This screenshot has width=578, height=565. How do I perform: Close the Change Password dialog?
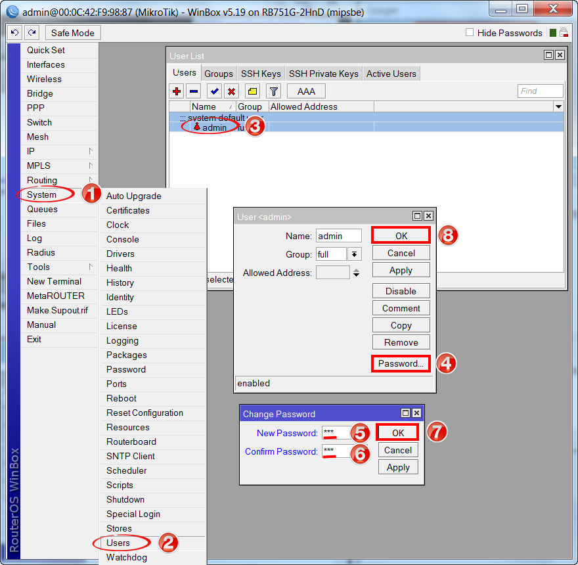tap(416, 413)
